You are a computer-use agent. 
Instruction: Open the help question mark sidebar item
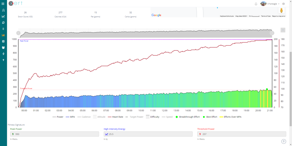(x=3, y=60)
